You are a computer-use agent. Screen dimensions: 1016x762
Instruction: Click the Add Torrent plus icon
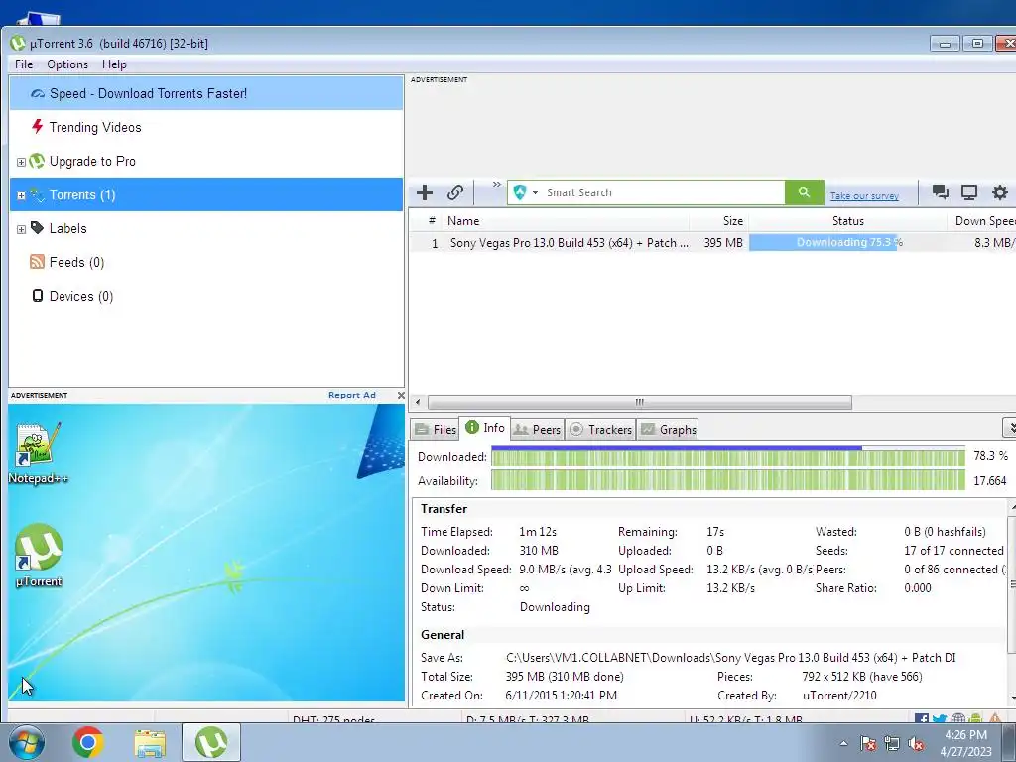425,192
